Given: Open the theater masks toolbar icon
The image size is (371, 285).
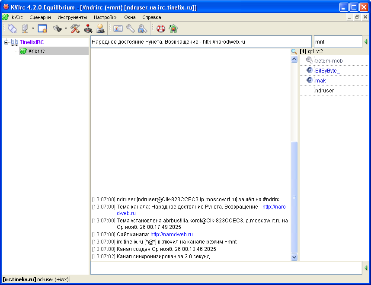Looking at the screenshot, I should coord(57,29).
